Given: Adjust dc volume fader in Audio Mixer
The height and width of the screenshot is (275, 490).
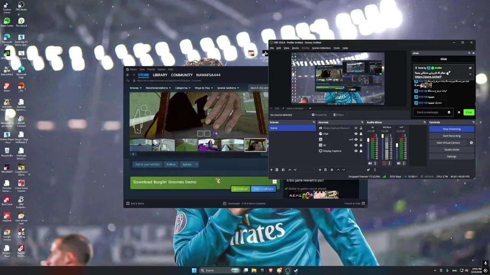Looking at the screenshot, I should 368,140.
